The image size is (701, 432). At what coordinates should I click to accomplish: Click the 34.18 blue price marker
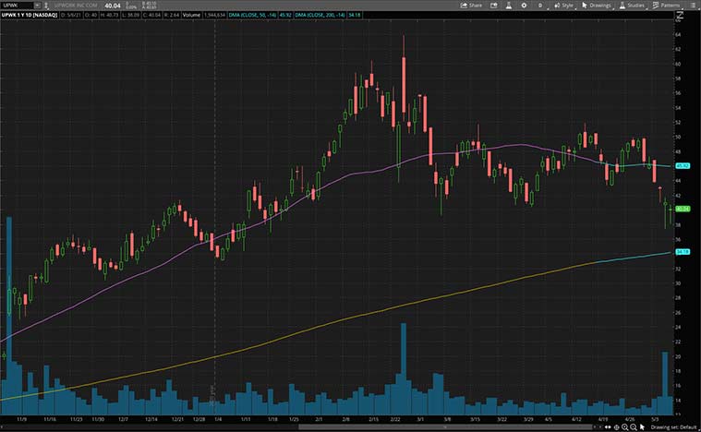click(x=684, y=251)
